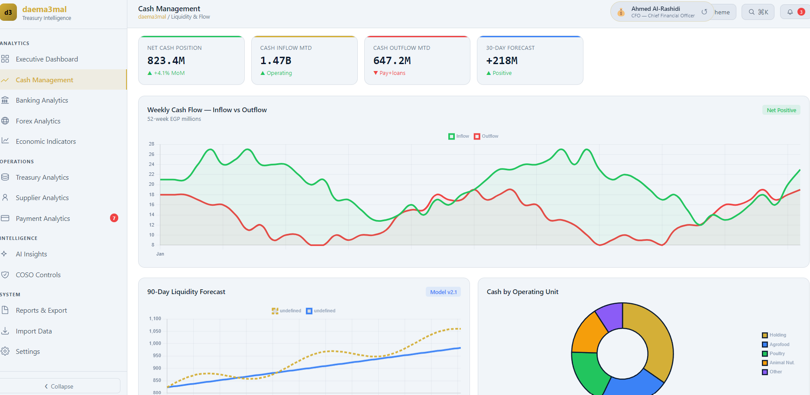
Task: Click the Forex Analytics globe icon
Action: [x=5, y=121]
